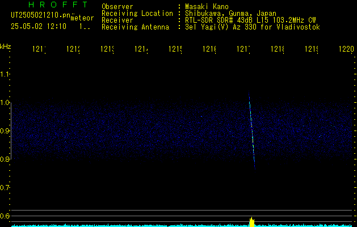Select antenna text 3el Yagi(V) Az 330 for Vladivostok
The height and width of the screenshot is (227, 357).
click(x=253, y=27)
